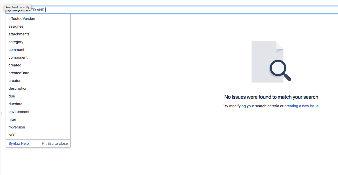
Task: Select fixVersion from the autocomplete list
Action: [38, 127]
